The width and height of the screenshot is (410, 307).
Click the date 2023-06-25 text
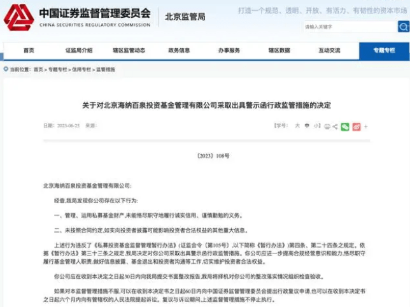[68, 125]
